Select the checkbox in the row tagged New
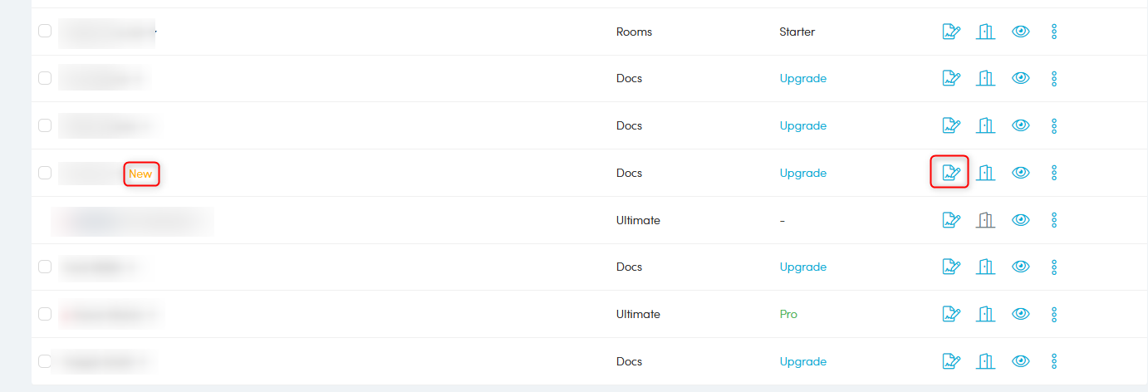Screen dimensions: 1148x392 coord(45,173)
